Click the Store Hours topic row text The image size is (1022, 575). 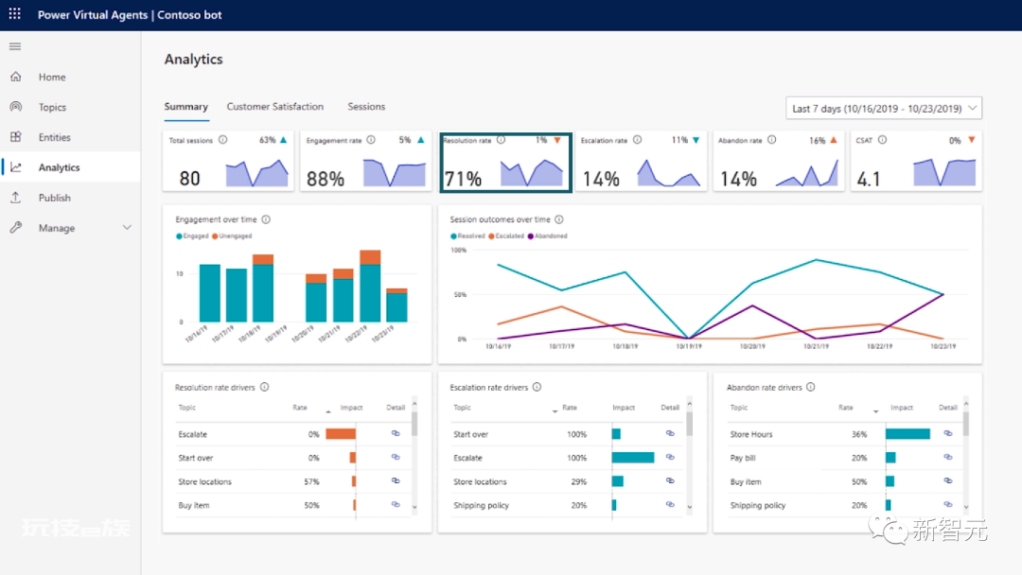point(750,434)
